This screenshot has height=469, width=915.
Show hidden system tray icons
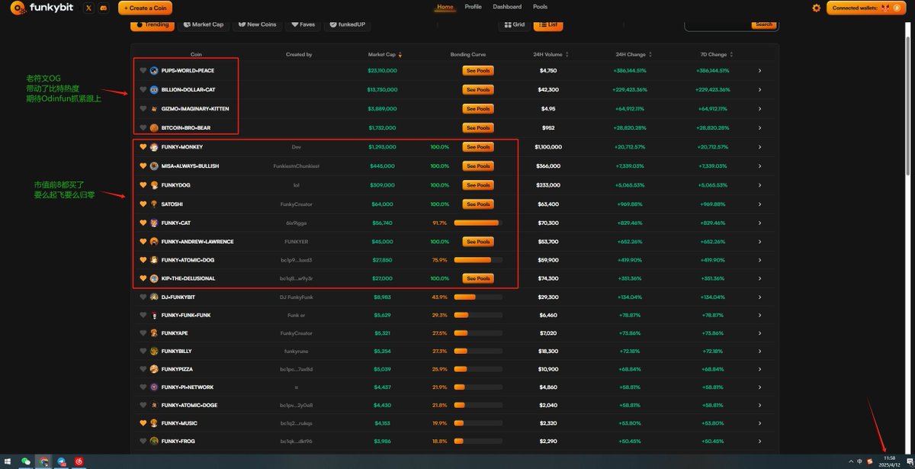click(x=849, y=461)
